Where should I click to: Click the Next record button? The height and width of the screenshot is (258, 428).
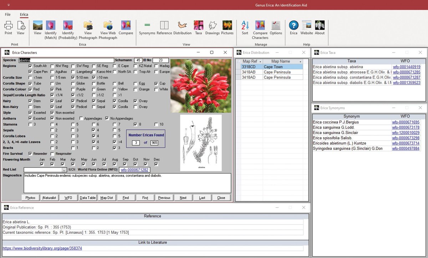[x=183, y=198]
